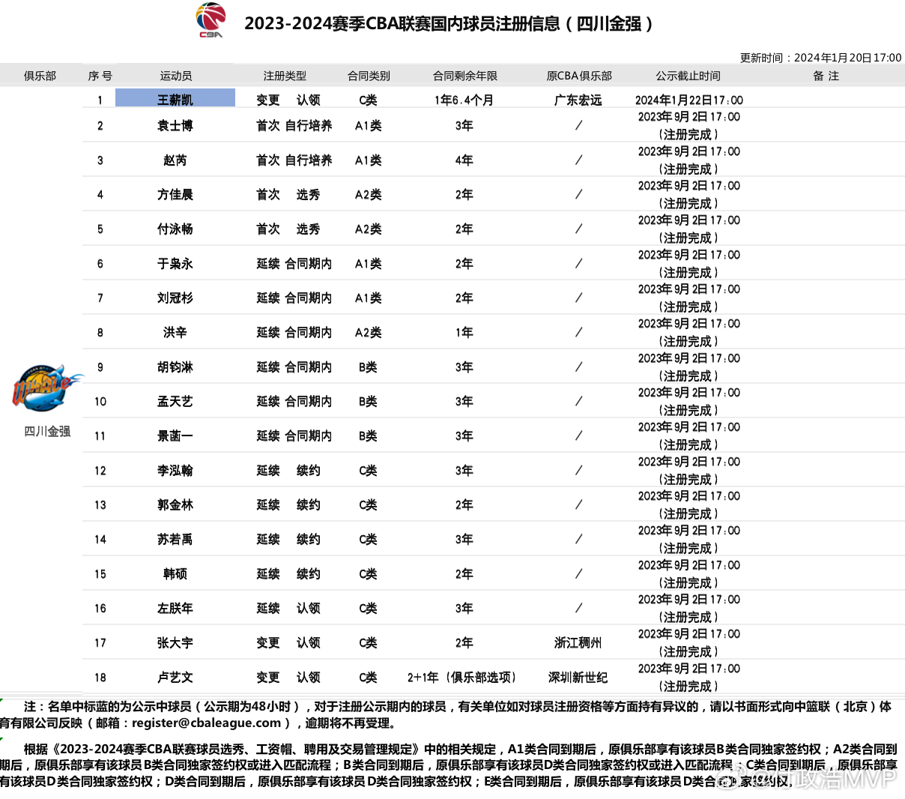Select the highlighted blue cell 王薪凯
Image resolution: width=905 pixels, height=799 pixels.
coord(175,98)
